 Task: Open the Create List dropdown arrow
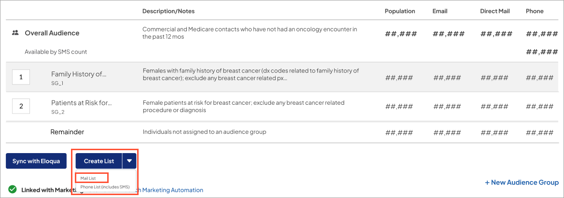point(129,161)
